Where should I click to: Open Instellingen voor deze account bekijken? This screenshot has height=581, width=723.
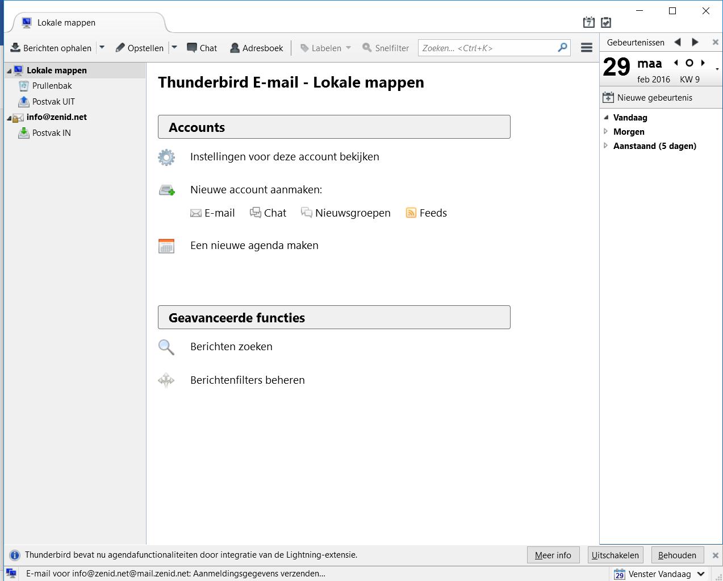[x=285, y=157]
